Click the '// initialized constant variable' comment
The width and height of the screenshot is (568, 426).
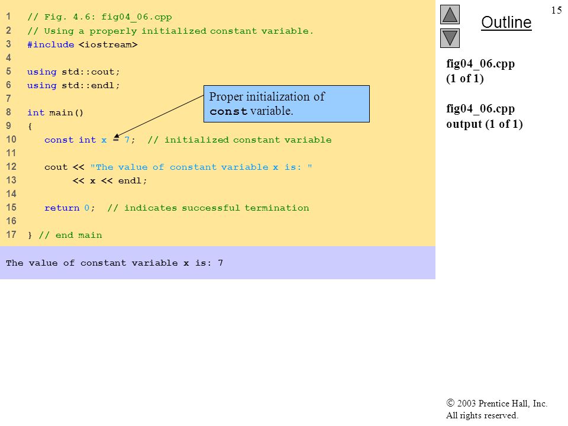tap(240, 140)
